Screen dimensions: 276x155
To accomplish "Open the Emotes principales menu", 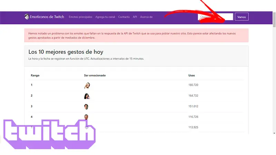I will point(80,17).
